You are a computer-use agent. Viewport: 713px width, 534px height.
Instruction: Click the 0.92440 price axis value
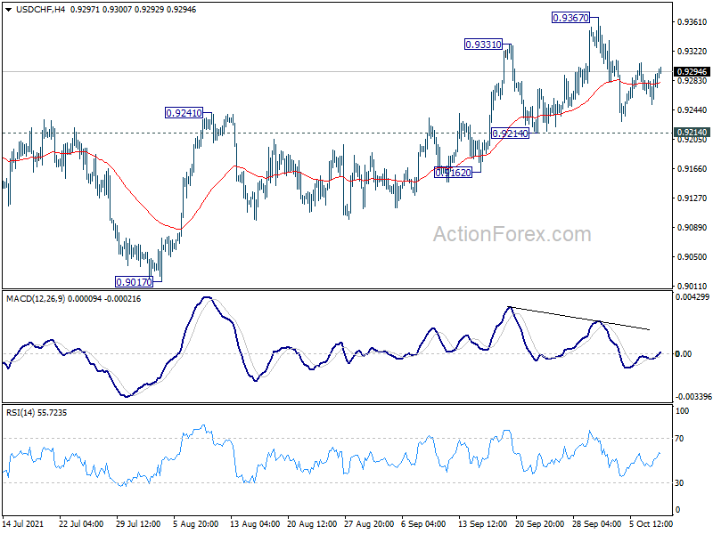(693, 110)
